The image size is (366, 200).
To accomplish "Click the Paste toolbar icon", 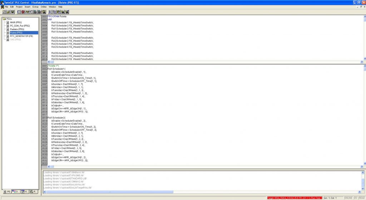I will point(58,12).
